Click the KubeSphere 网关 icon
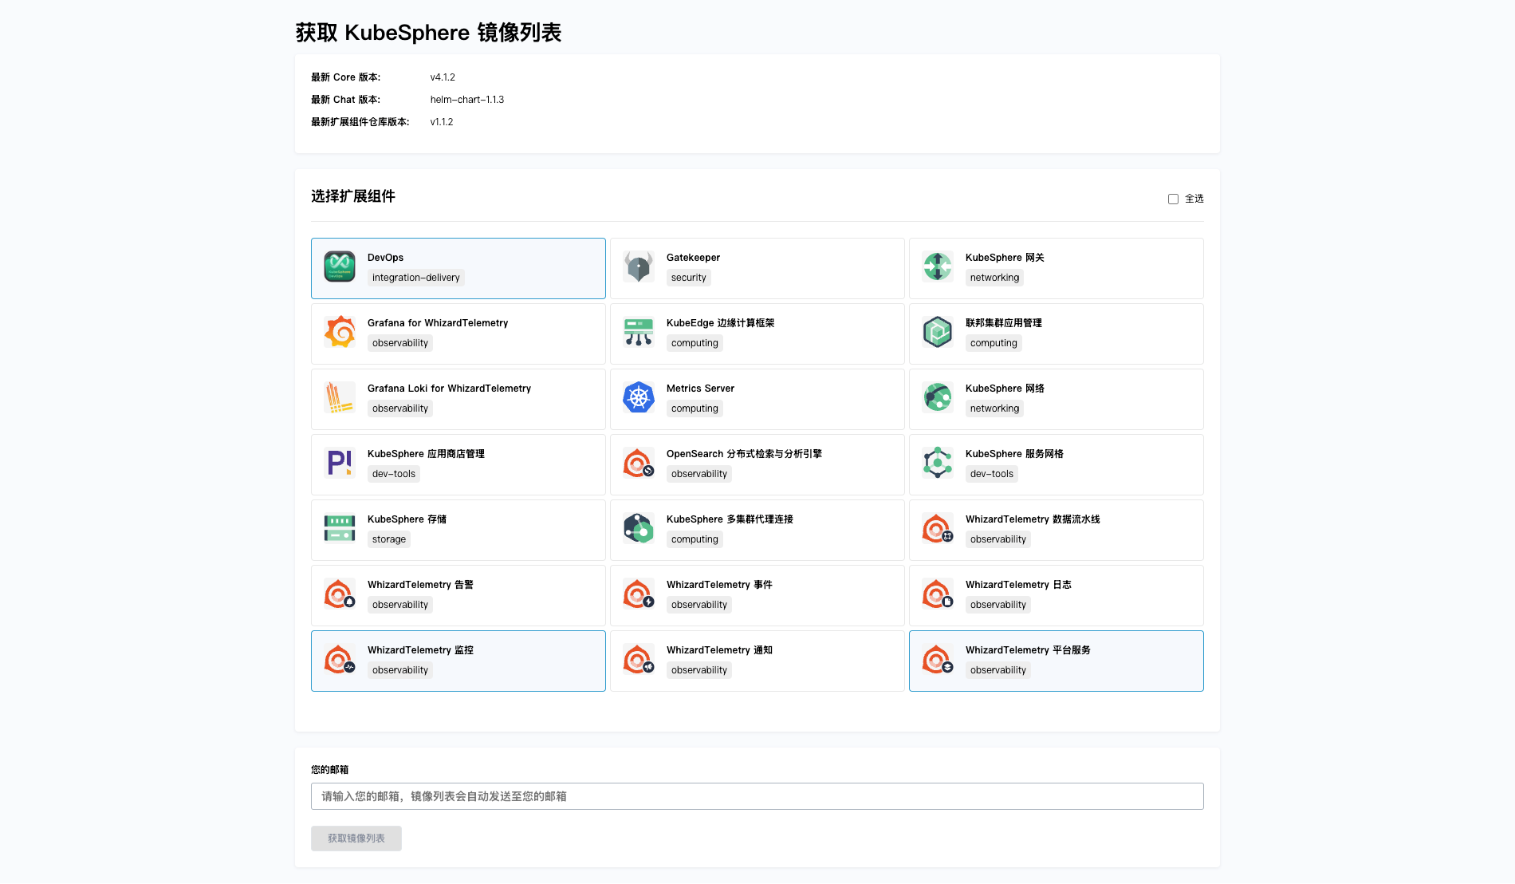1515x884 pixels. (938, 266)
